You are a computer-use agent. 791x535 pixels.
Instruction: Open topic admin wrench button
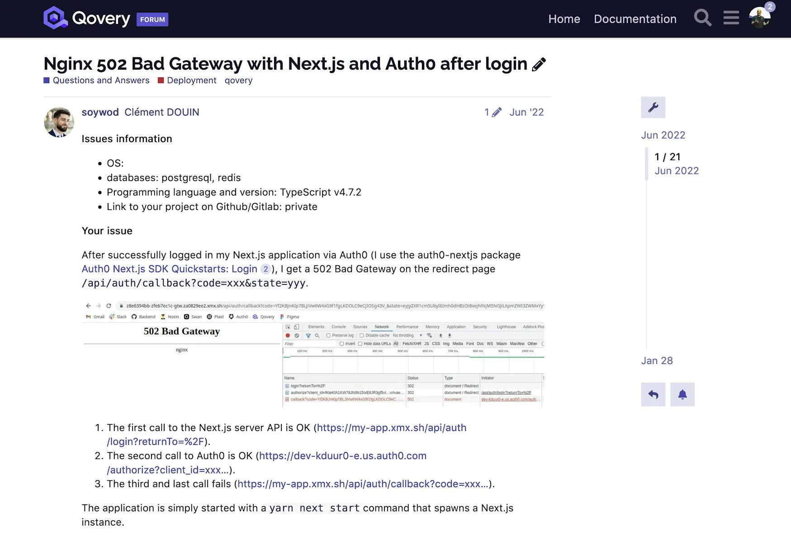(x=653, y=107)
